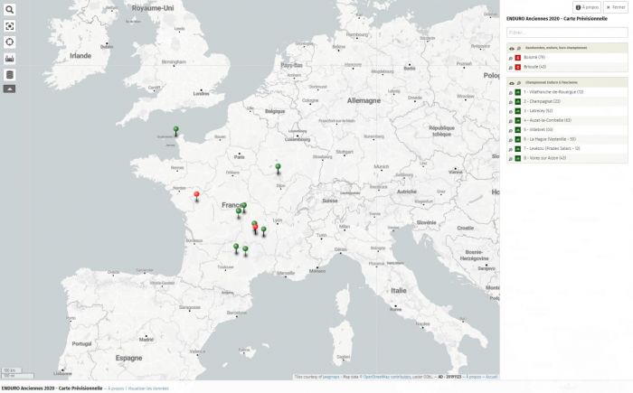Click the Filtrer input field
The width and height of the screenshot is (633, 393).
pos(566,33)
